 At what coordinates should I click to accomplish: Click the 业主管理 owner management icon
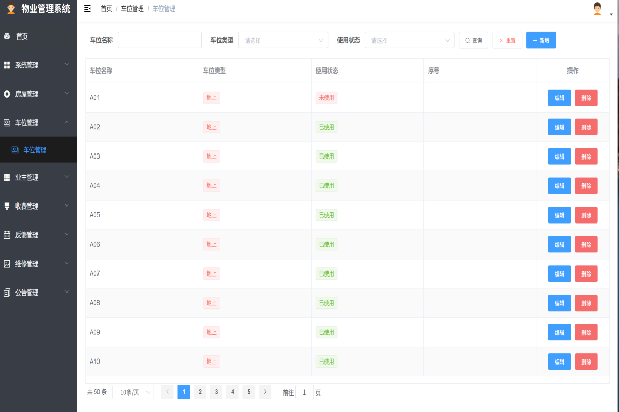pyautogui.click(x=7, y=177)
